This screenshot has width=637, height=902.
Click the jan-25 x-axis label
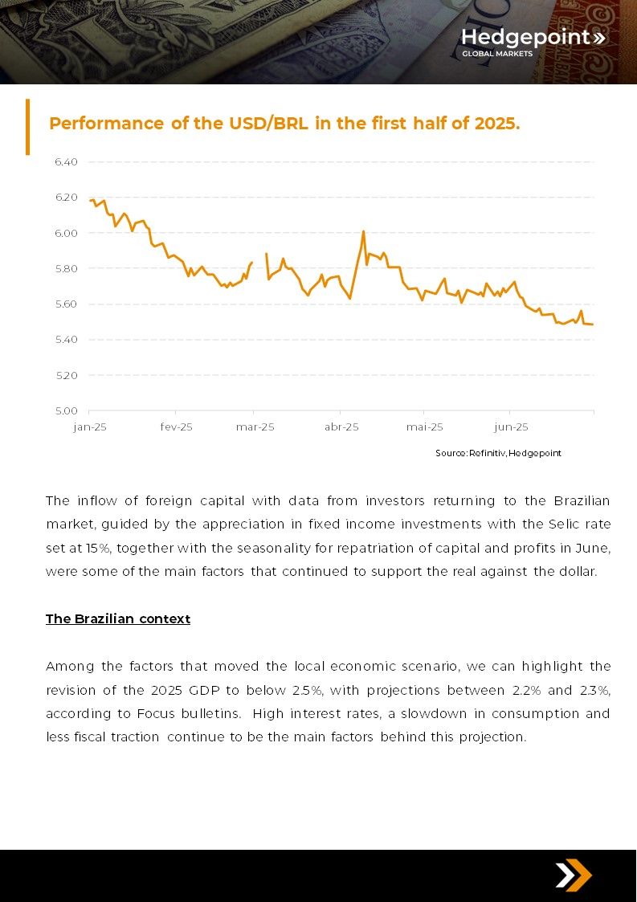tap(90, 427)
